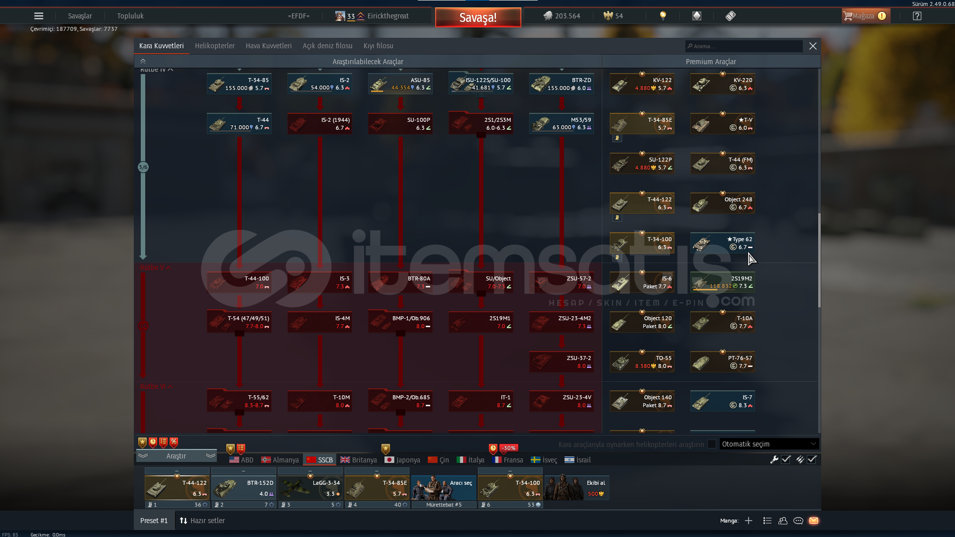Click the Mağaza shopping cart icon
This screenshot has height=537, width=955.
pos(848,16)
